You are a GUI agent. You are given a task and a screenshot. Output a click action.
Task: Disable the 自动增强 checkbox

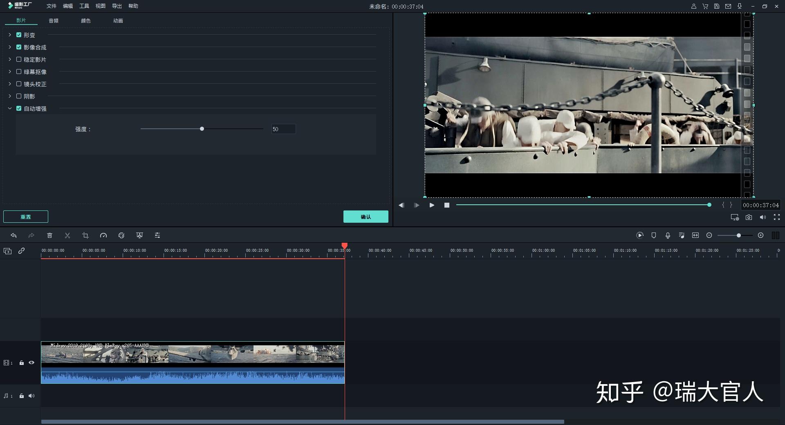[x=19, y=108]
